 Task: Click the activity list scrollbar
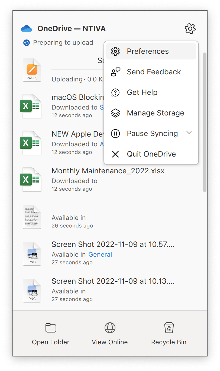205,122
